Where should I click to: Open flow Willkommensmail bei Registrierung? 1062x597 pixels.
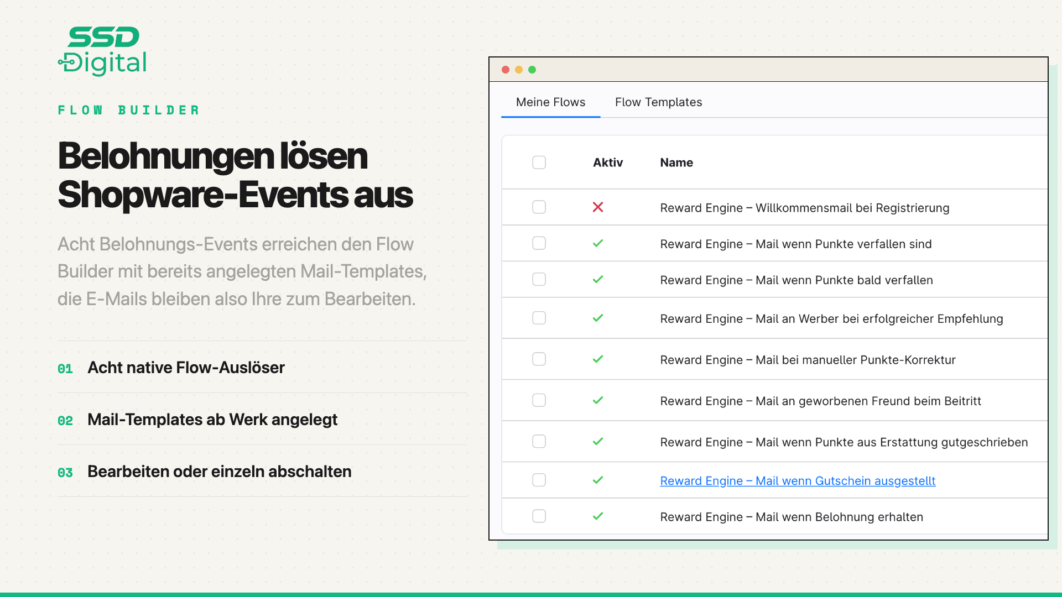point(805,208)
